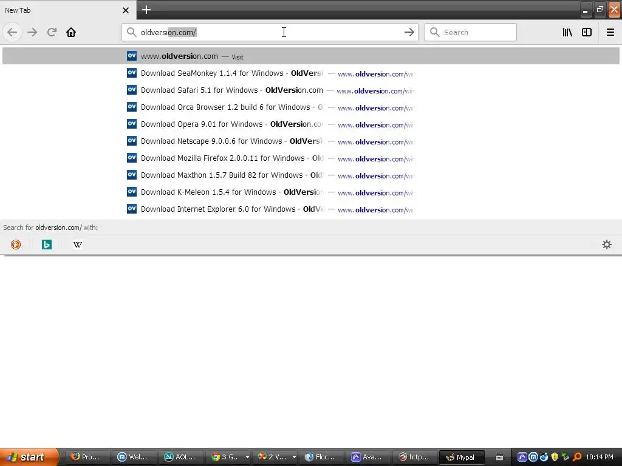The image size is (622, 466).
Task: Open Download Mozilla Firefox 2.0.0.11 suggestion
Action: click(310, 158)
